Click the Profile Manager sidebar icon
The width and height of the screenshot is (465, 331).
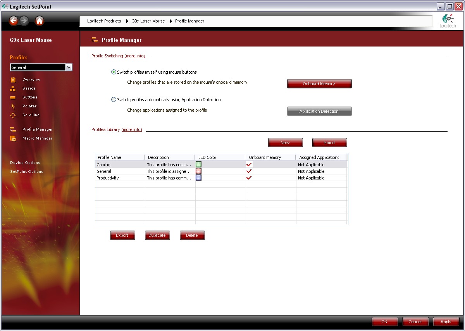click(x=13, y=129)
